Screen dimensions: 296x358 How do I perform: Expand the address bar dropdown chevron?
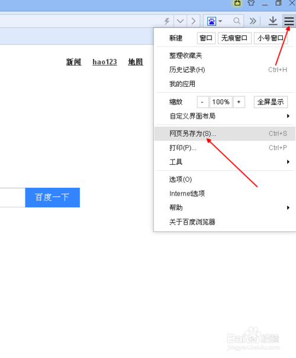(180, 21)
